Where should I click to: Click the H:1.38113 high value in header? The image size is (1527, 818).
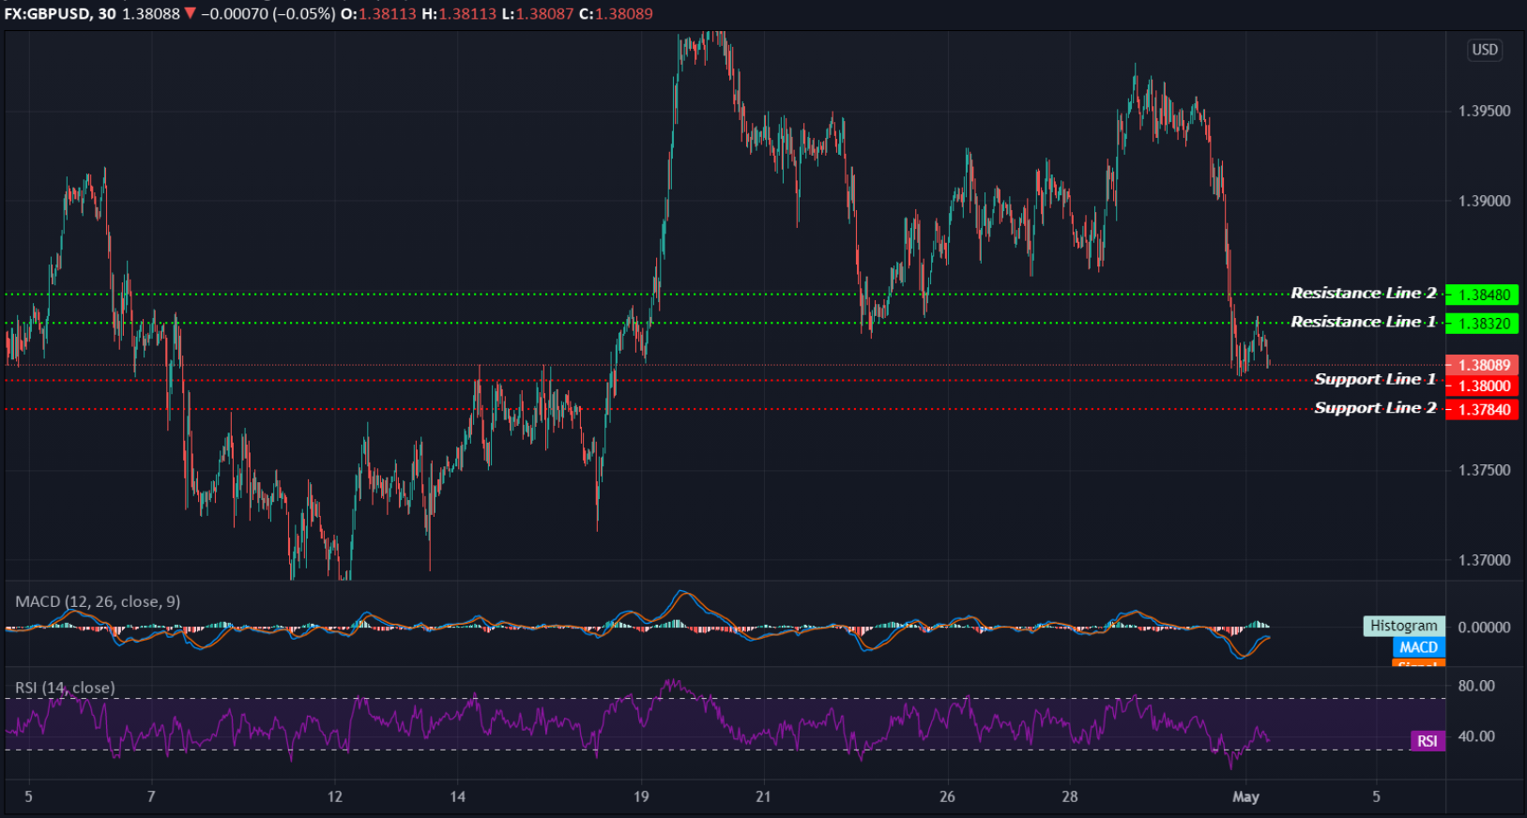[x=458, y=13]
